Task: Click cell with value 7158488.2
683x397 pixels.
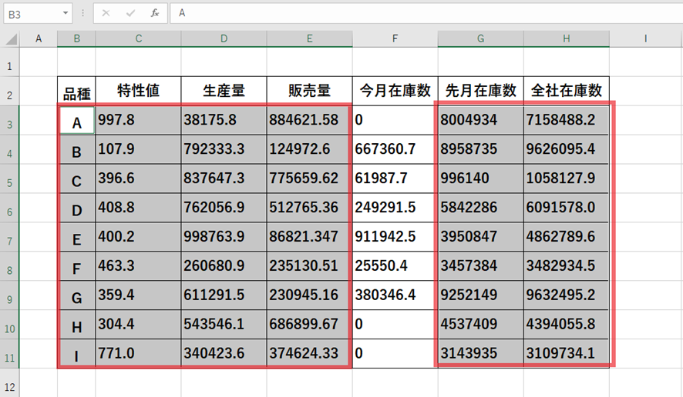Action: coord(567,121)
